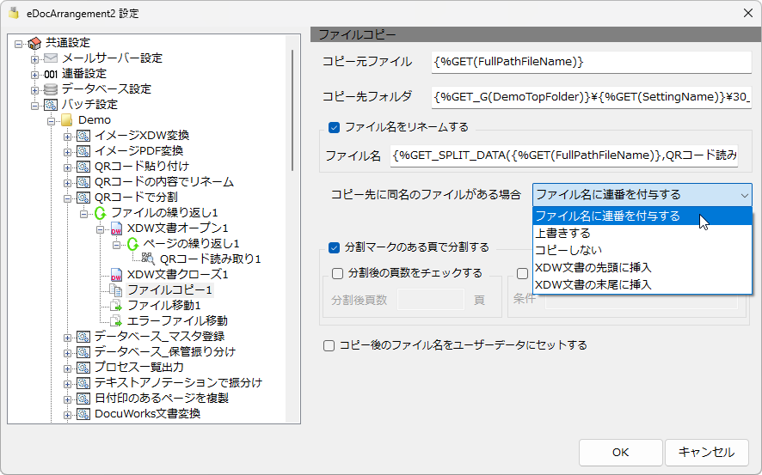Collapse the 共通設定 root node
The width and height of the screenshot is (762, 475).
coord(18,44)
